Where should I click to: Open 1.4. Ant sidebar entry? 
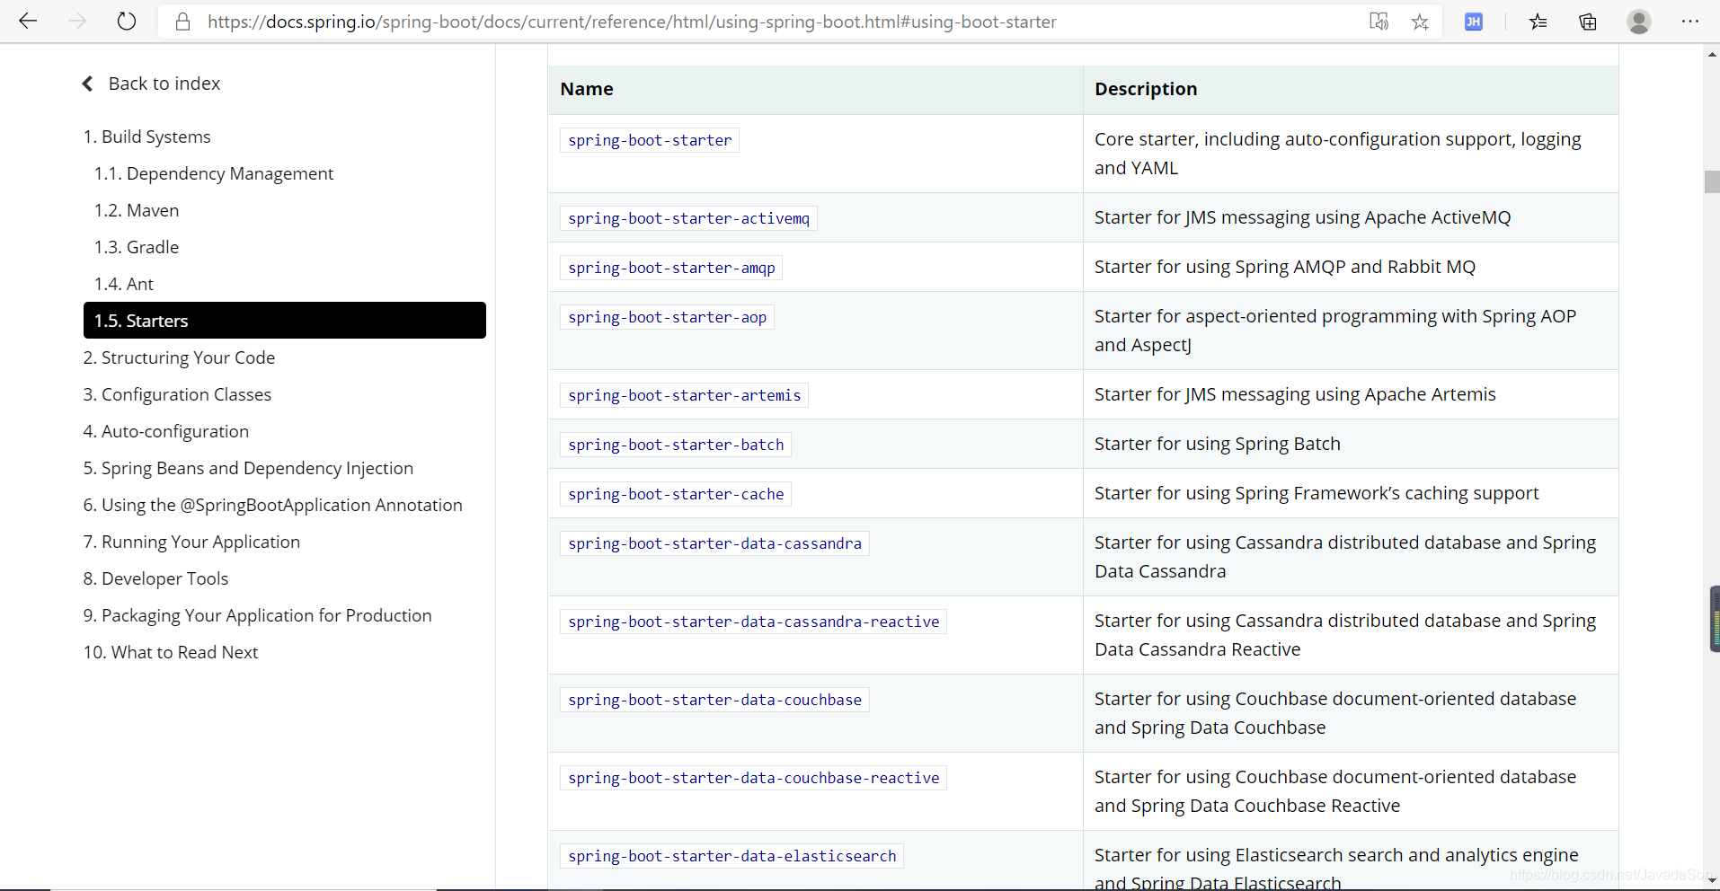124,284
